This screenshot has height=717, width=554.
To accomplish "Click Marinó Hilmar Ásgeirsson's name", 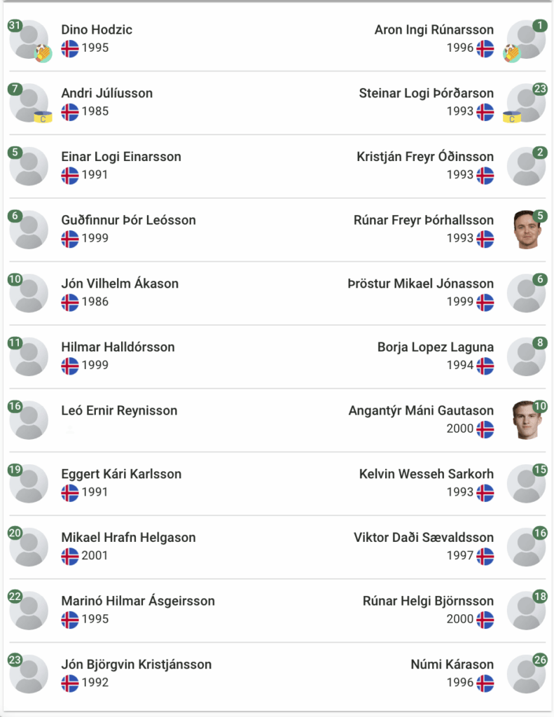I will point(138,601).
